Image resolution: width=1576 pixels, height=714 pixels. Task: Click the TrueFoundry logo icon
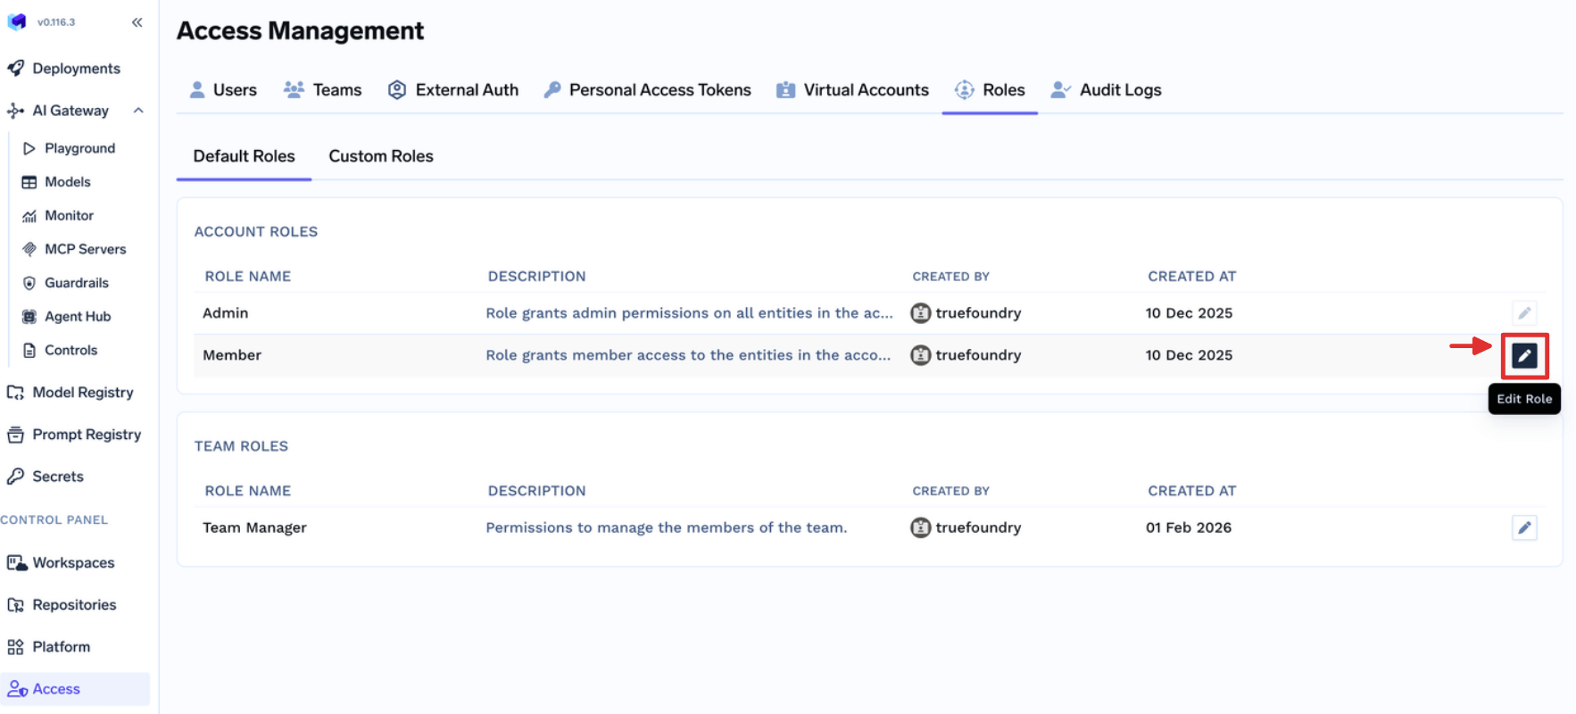17,22
